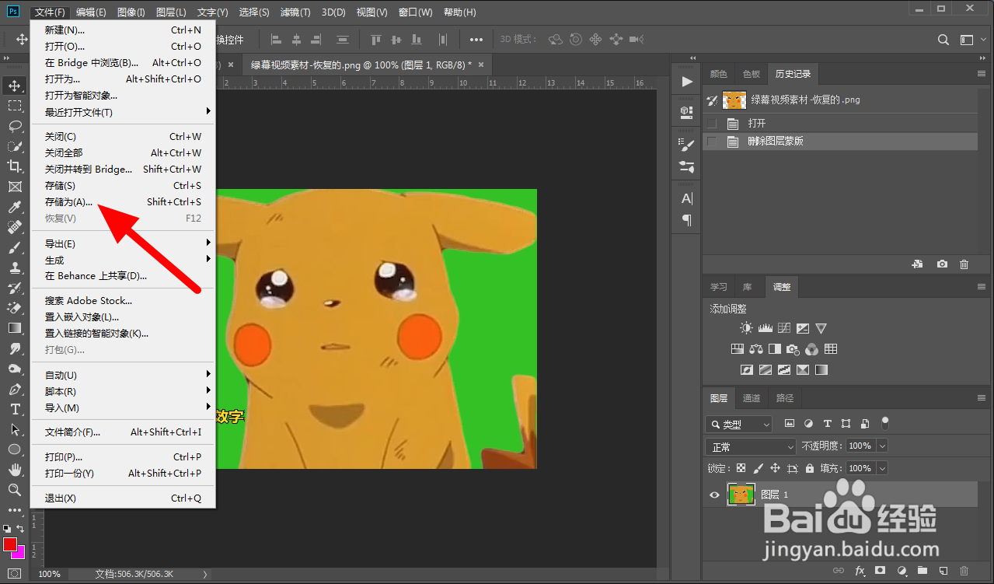Pick the Eyedropper tool

coord(15,207)
